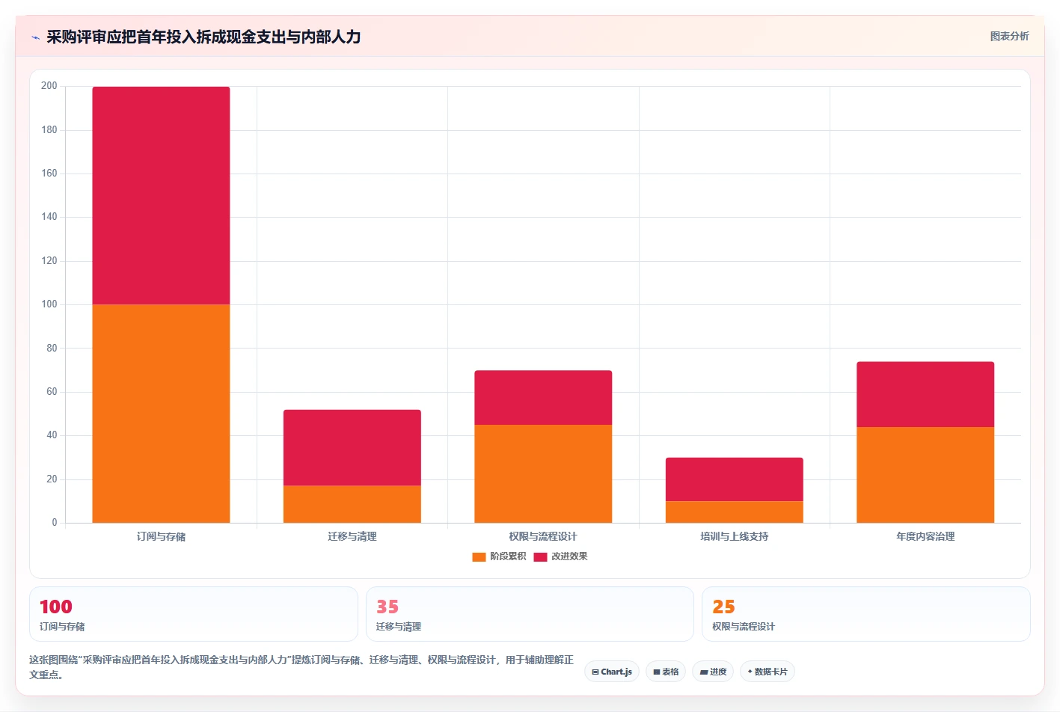The image size is (1060, 712).
Task: Click the y-axis value 60
Action: point(52,392)
